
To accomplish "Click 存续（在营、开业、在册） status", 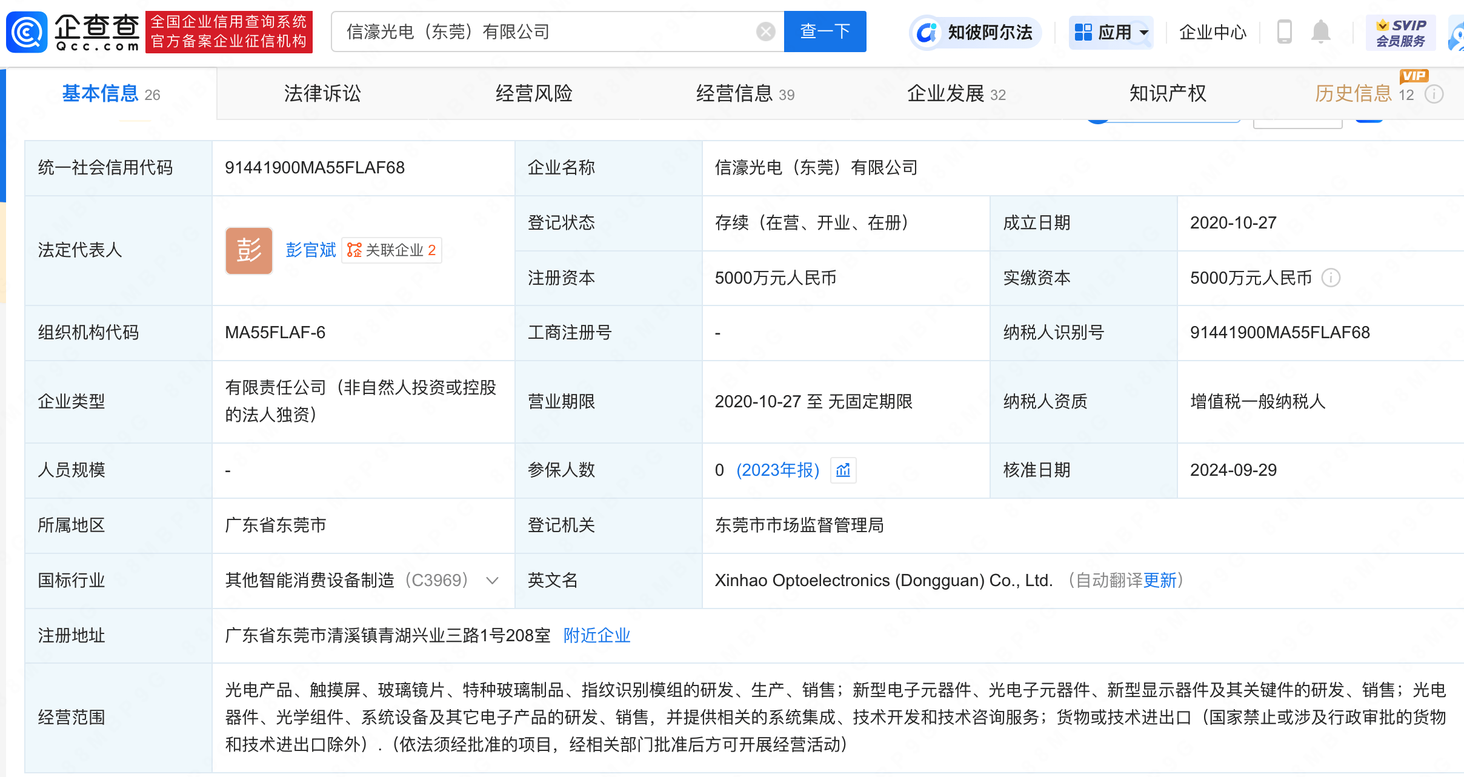I will click(x=812, y=223).
